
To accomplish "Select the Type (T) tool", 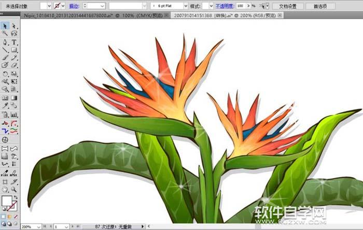I will point(14,42).
